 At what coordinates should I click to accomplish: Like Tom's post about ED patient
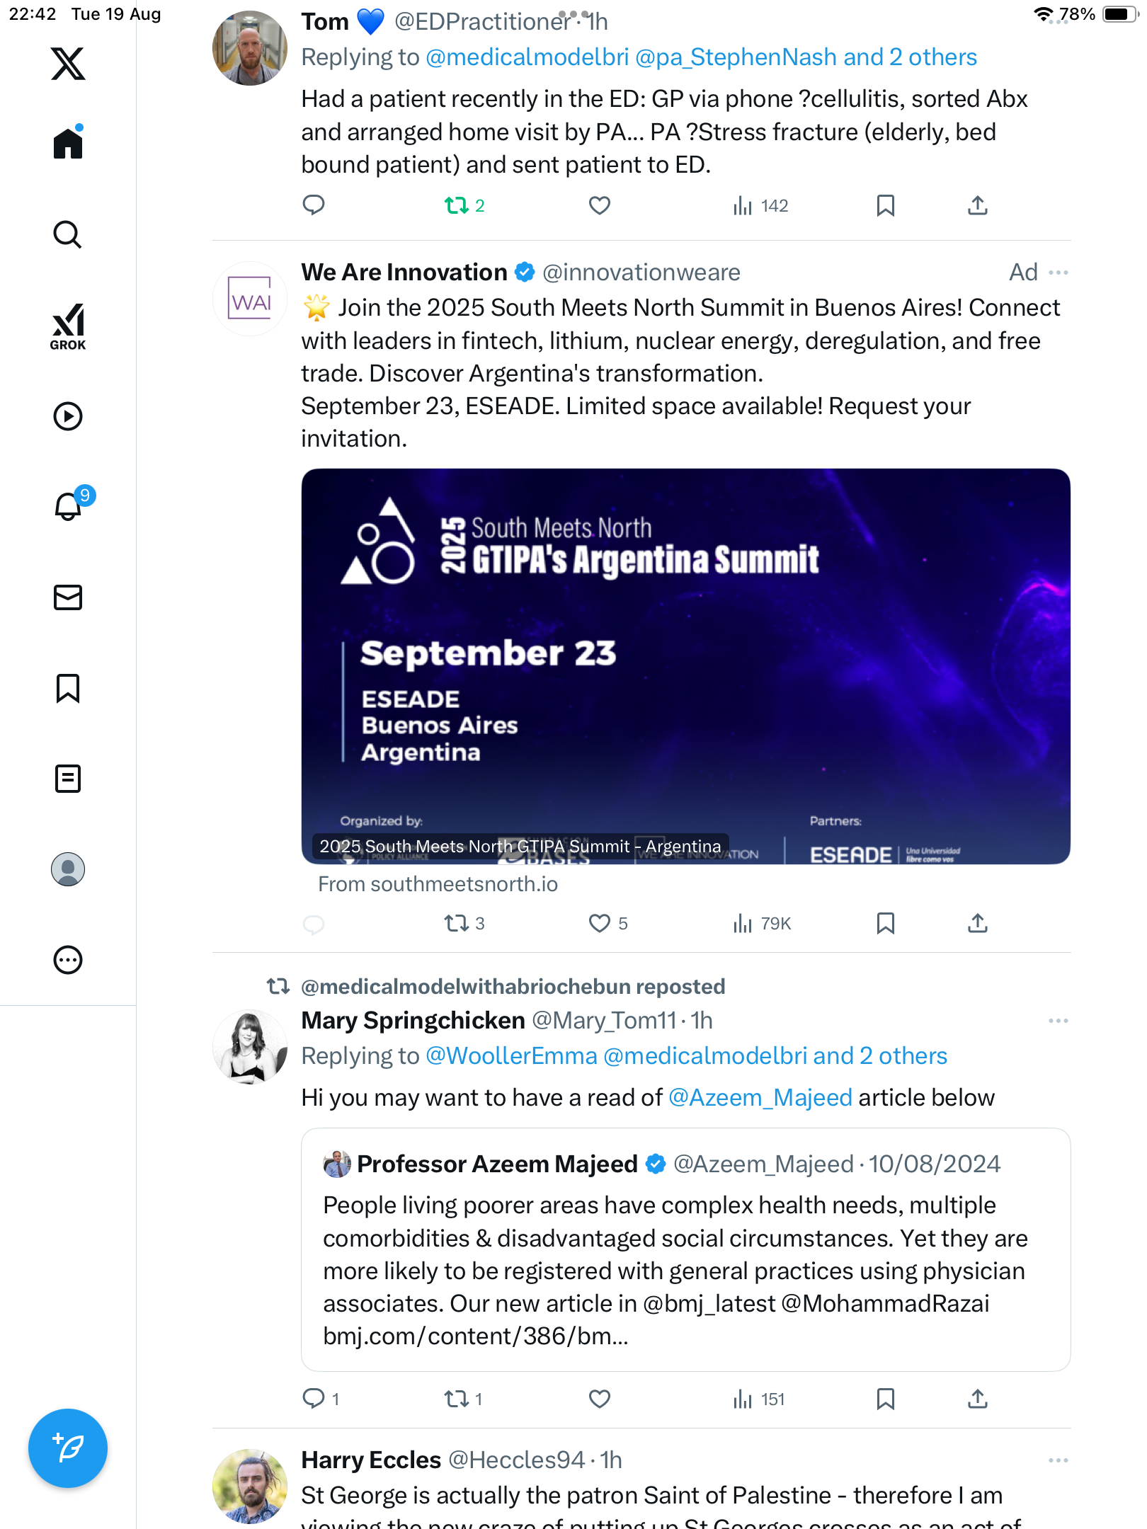(x=600, y=206)
